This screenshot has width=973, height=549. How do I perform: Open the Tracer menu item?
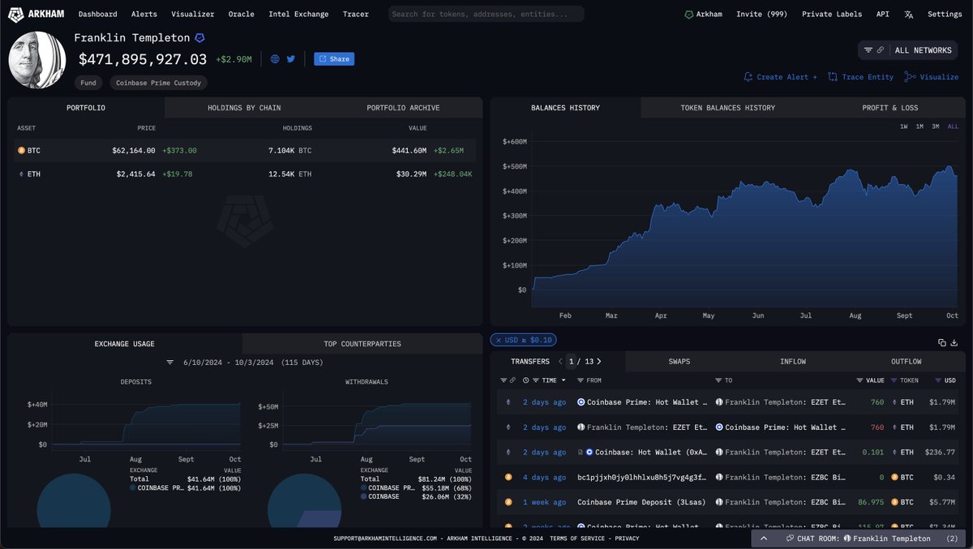click(x=355, y=14)
